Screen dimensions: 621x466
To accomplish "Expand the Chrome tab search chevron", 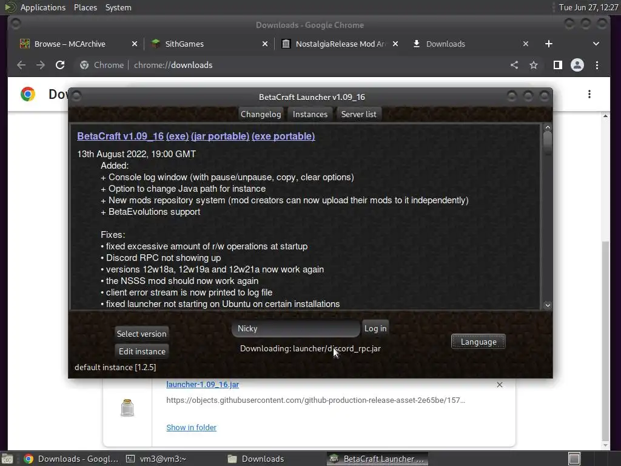I will (596, 44).
